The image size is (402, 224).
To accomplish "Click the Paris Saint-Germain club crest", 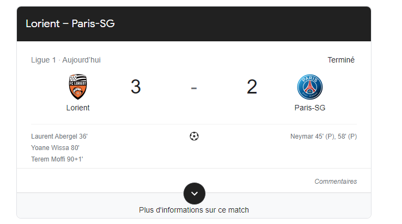I will click(309, 87).
